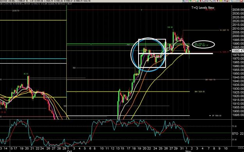244x152 pixels.
Task: Click the 1960.00 price axis label
Action: click(238, 66)
